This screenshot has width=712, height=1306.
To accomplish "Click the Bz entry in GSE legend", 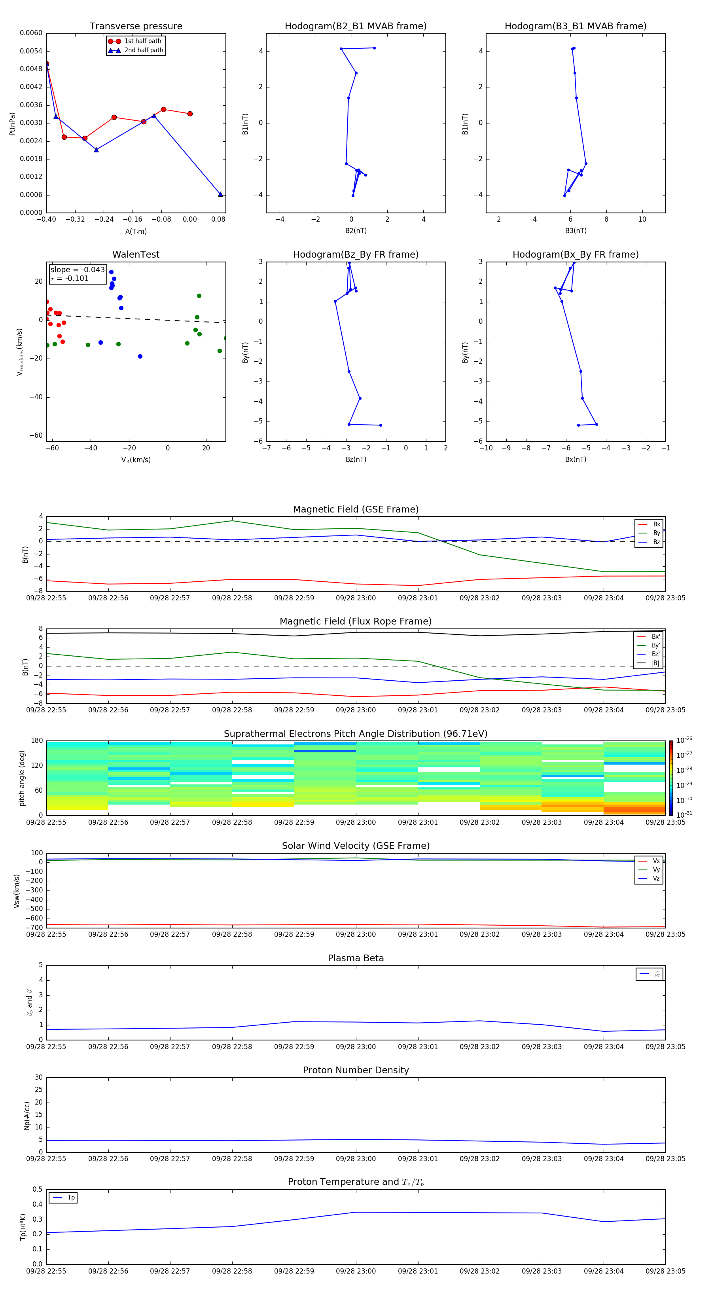I will (649, 542).
